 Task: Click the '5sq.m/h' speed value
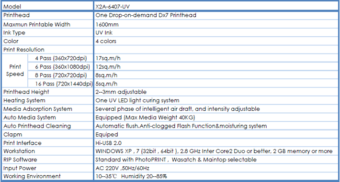click(x=106, y=84)
